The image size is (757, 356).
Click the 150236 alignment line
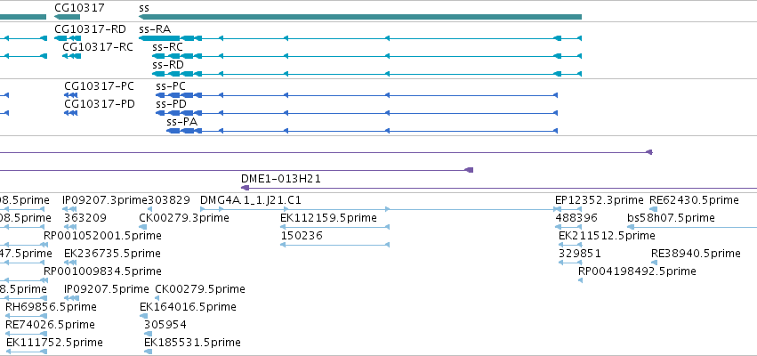[x=334, y=245]
